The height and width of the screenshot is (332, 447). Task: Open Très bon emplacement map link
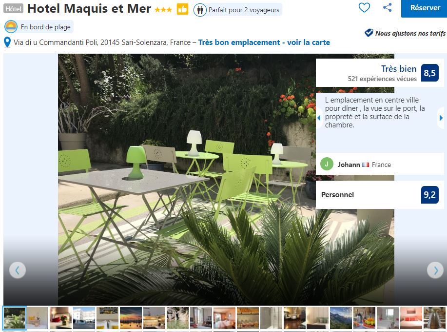click(264, 42)
